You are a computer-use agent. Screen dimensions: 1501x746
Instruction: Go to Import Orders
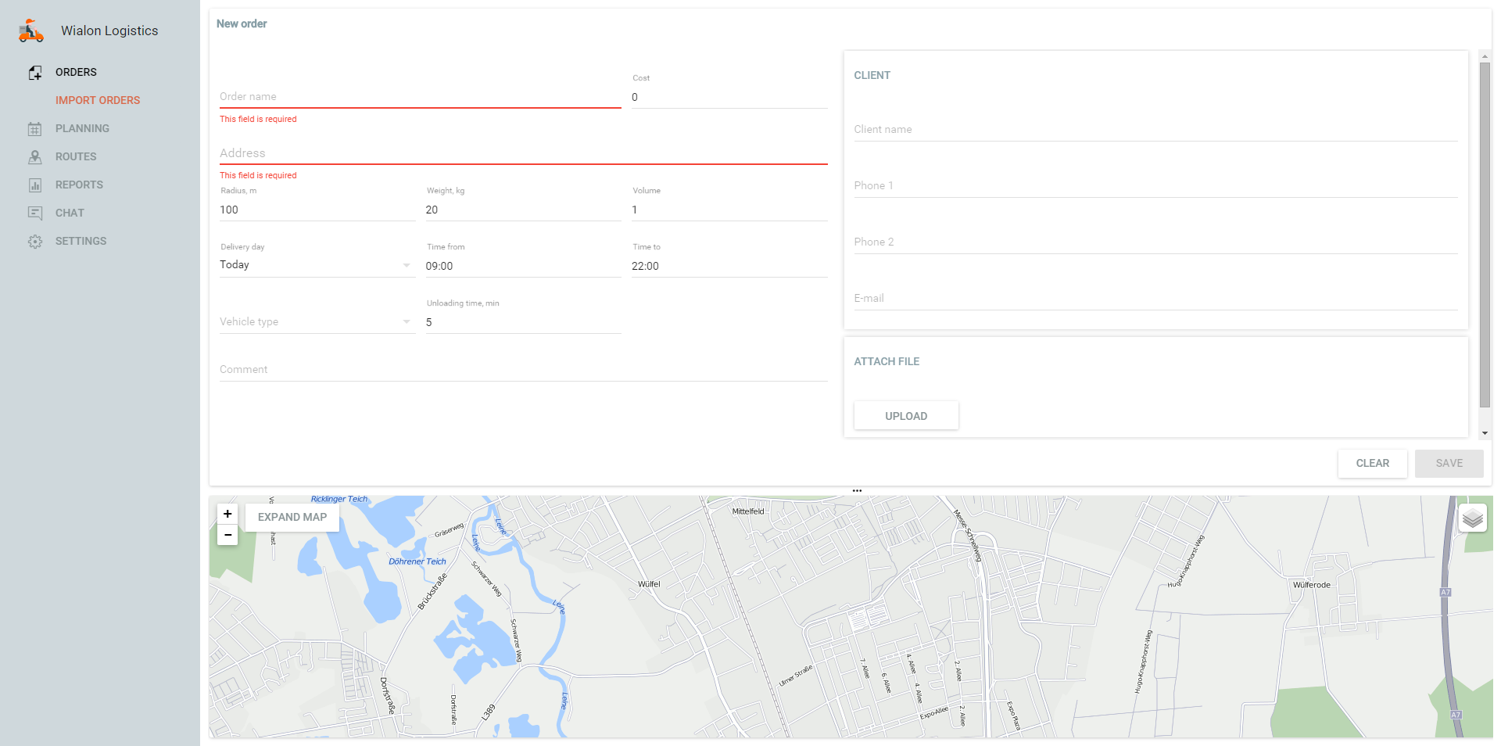click(x=98, y=100)
